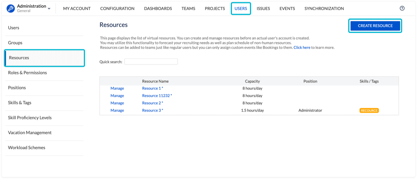Go to the Configuration tab
Image resolution: width=417 pixels, height=179 pixels.
117,9
